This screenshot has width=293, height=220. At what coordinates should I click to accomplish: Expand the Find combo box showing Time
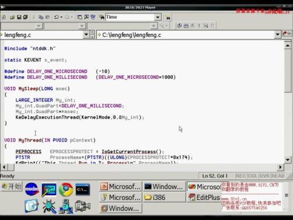click(x=158, y=17)
